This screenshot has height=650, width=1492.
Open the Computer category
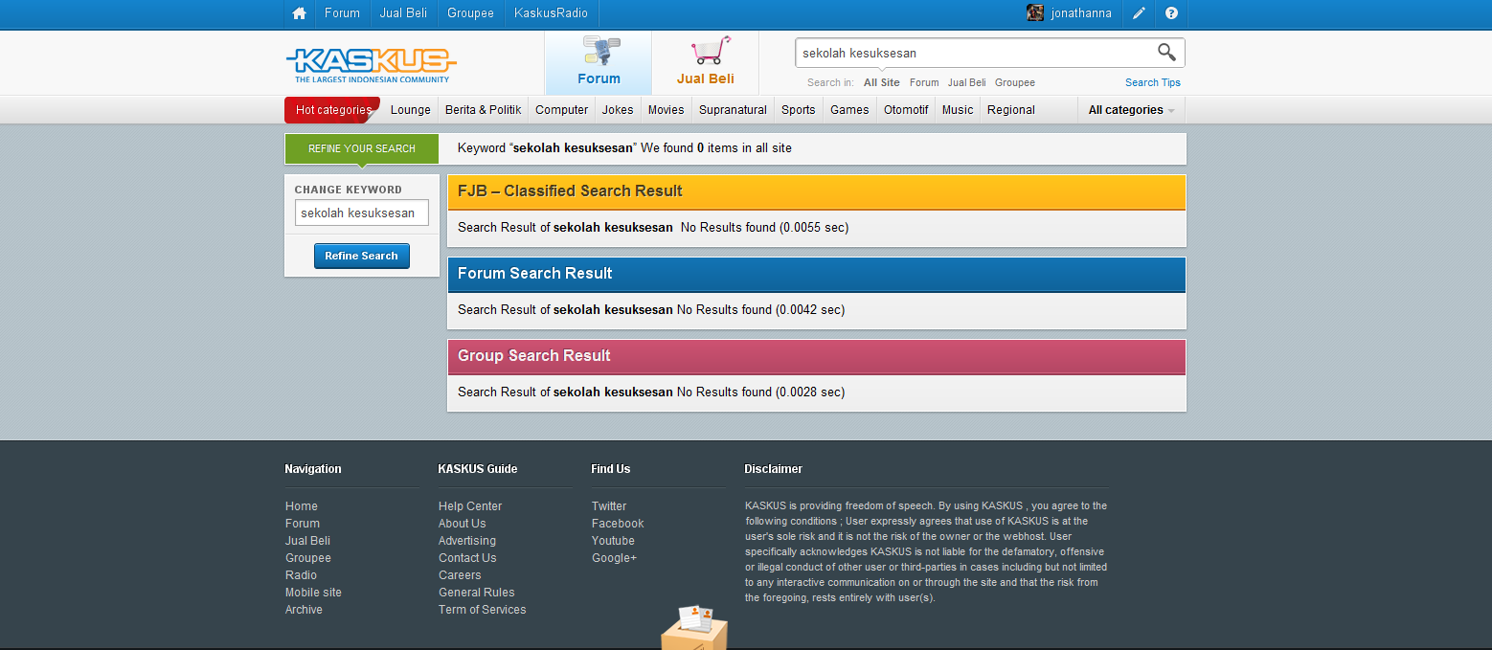(562, 110)
